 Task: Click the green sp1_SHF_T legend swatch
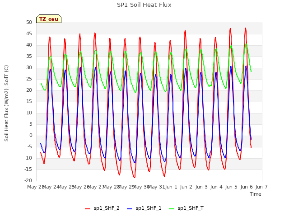click(x=172, y=209)
